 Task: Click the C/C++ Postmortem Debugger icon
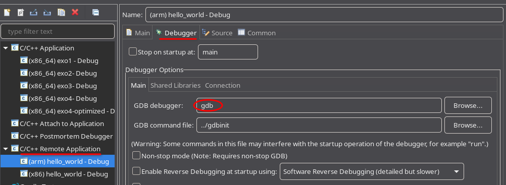click(15, 136)
